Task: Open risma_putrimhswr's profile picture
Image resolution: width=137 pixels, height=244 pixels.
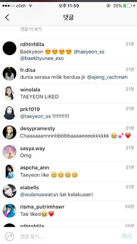Action: click(10, 211)
